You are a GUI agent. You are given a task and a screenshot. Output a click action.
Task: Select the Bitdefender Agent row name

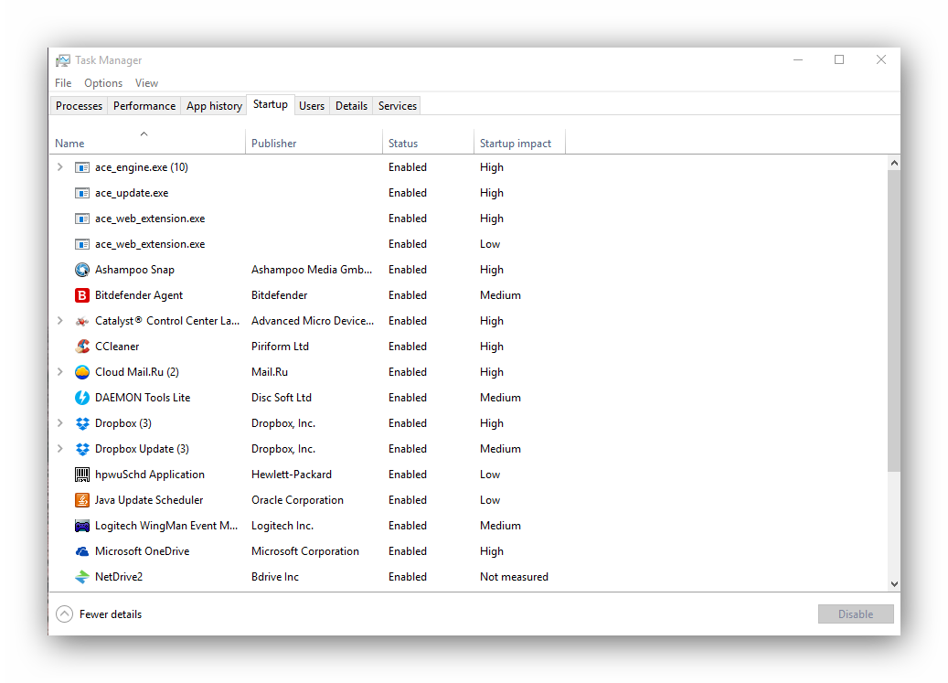click(138, 295)
